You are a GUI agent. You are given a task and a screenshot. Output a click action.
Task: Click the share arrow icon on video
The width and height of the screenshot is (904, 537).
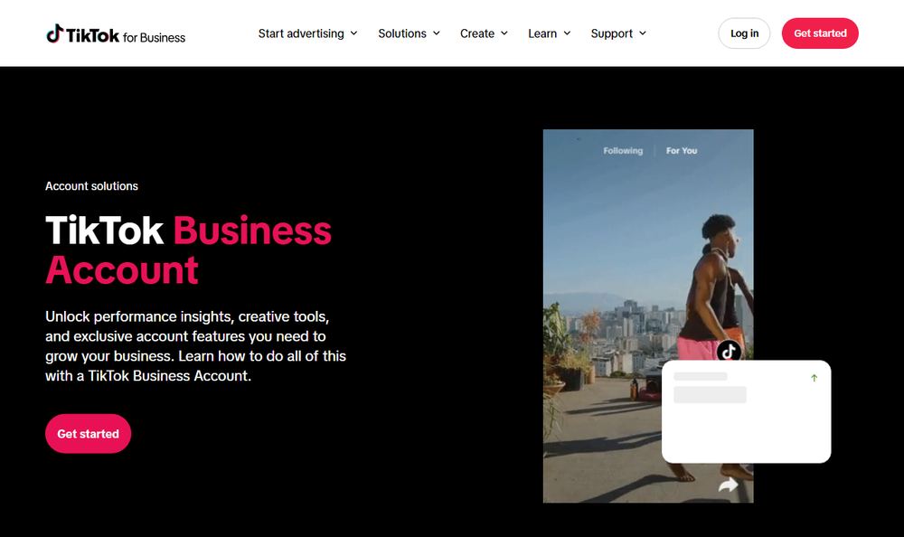point(728,485)
